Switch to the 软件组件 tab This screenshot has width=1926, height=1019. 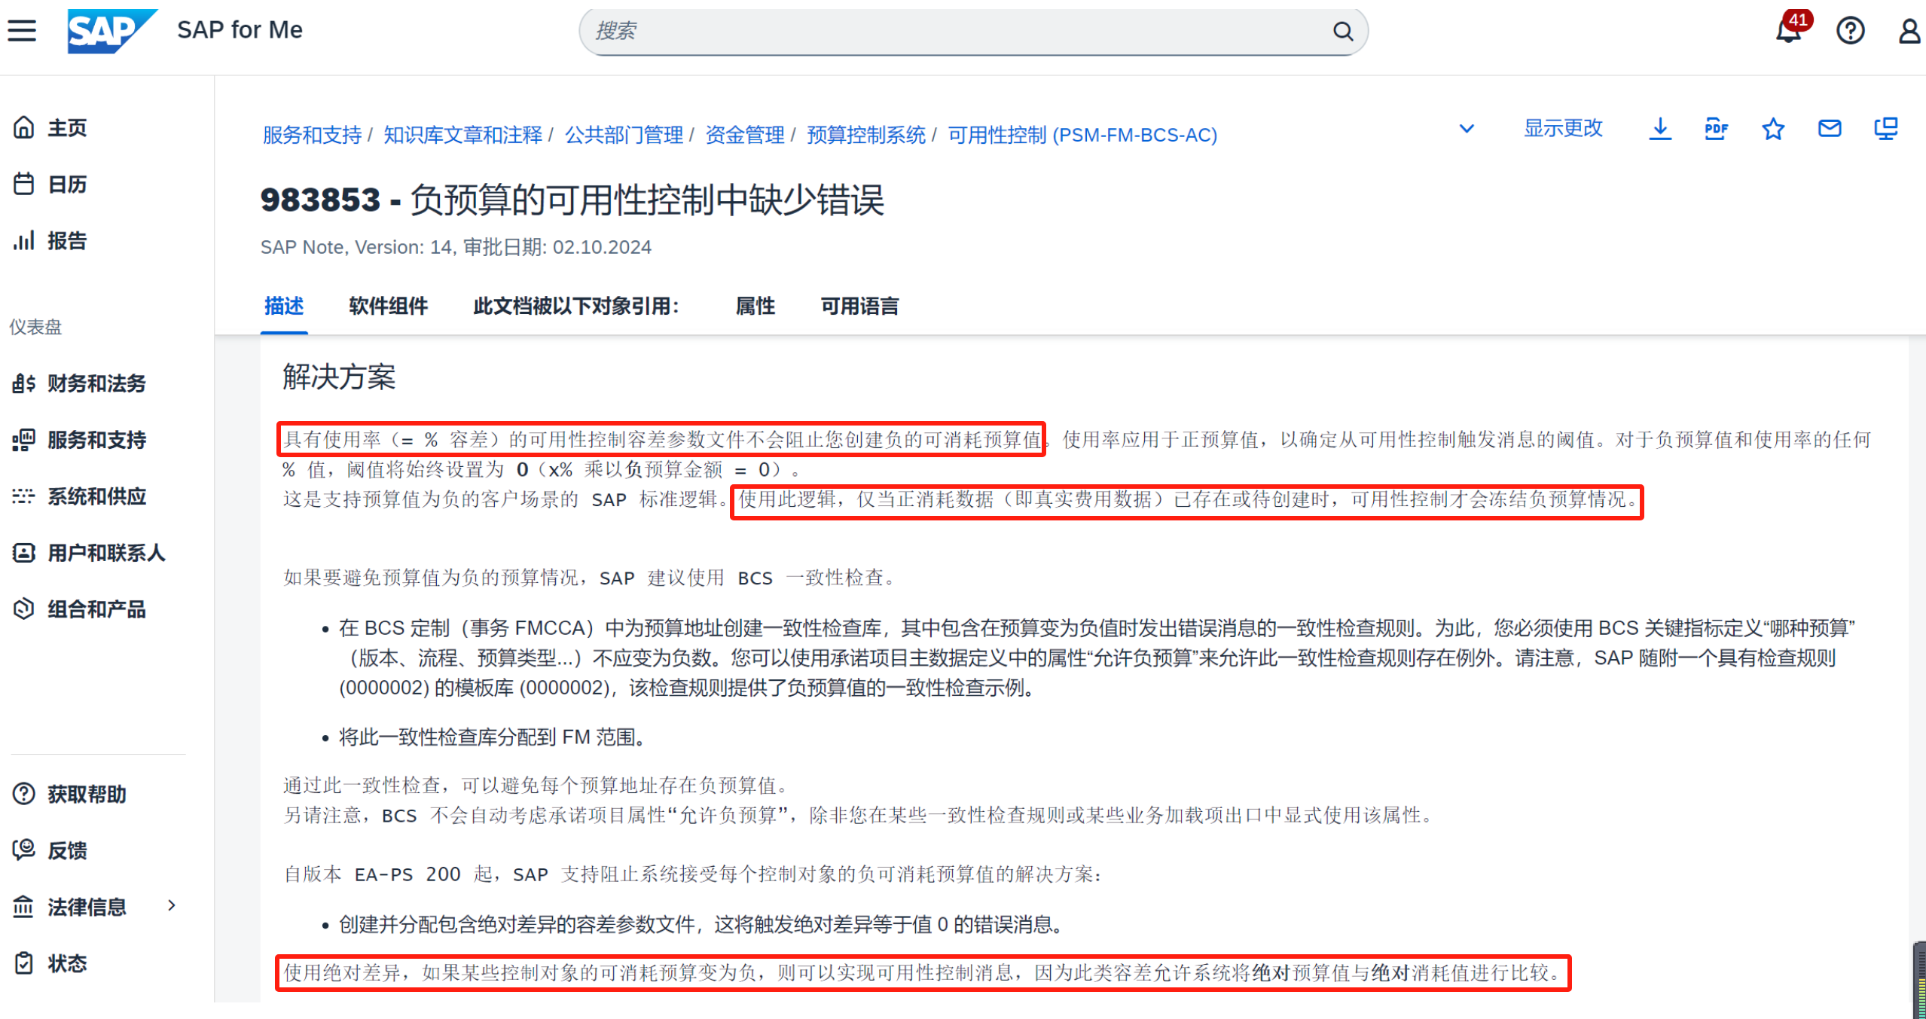pos(388,306)
